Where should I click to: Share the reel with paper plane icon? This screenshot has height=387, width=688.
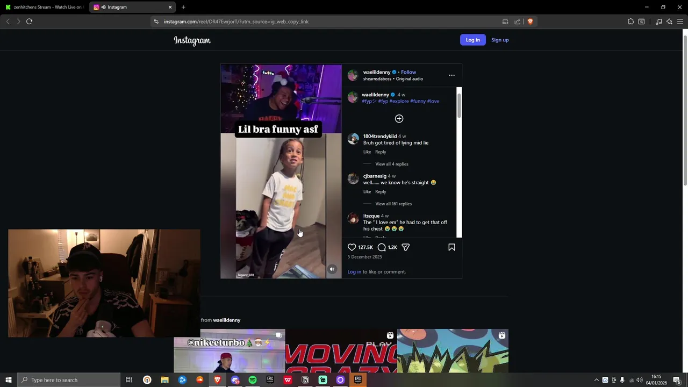click(406, 247)
